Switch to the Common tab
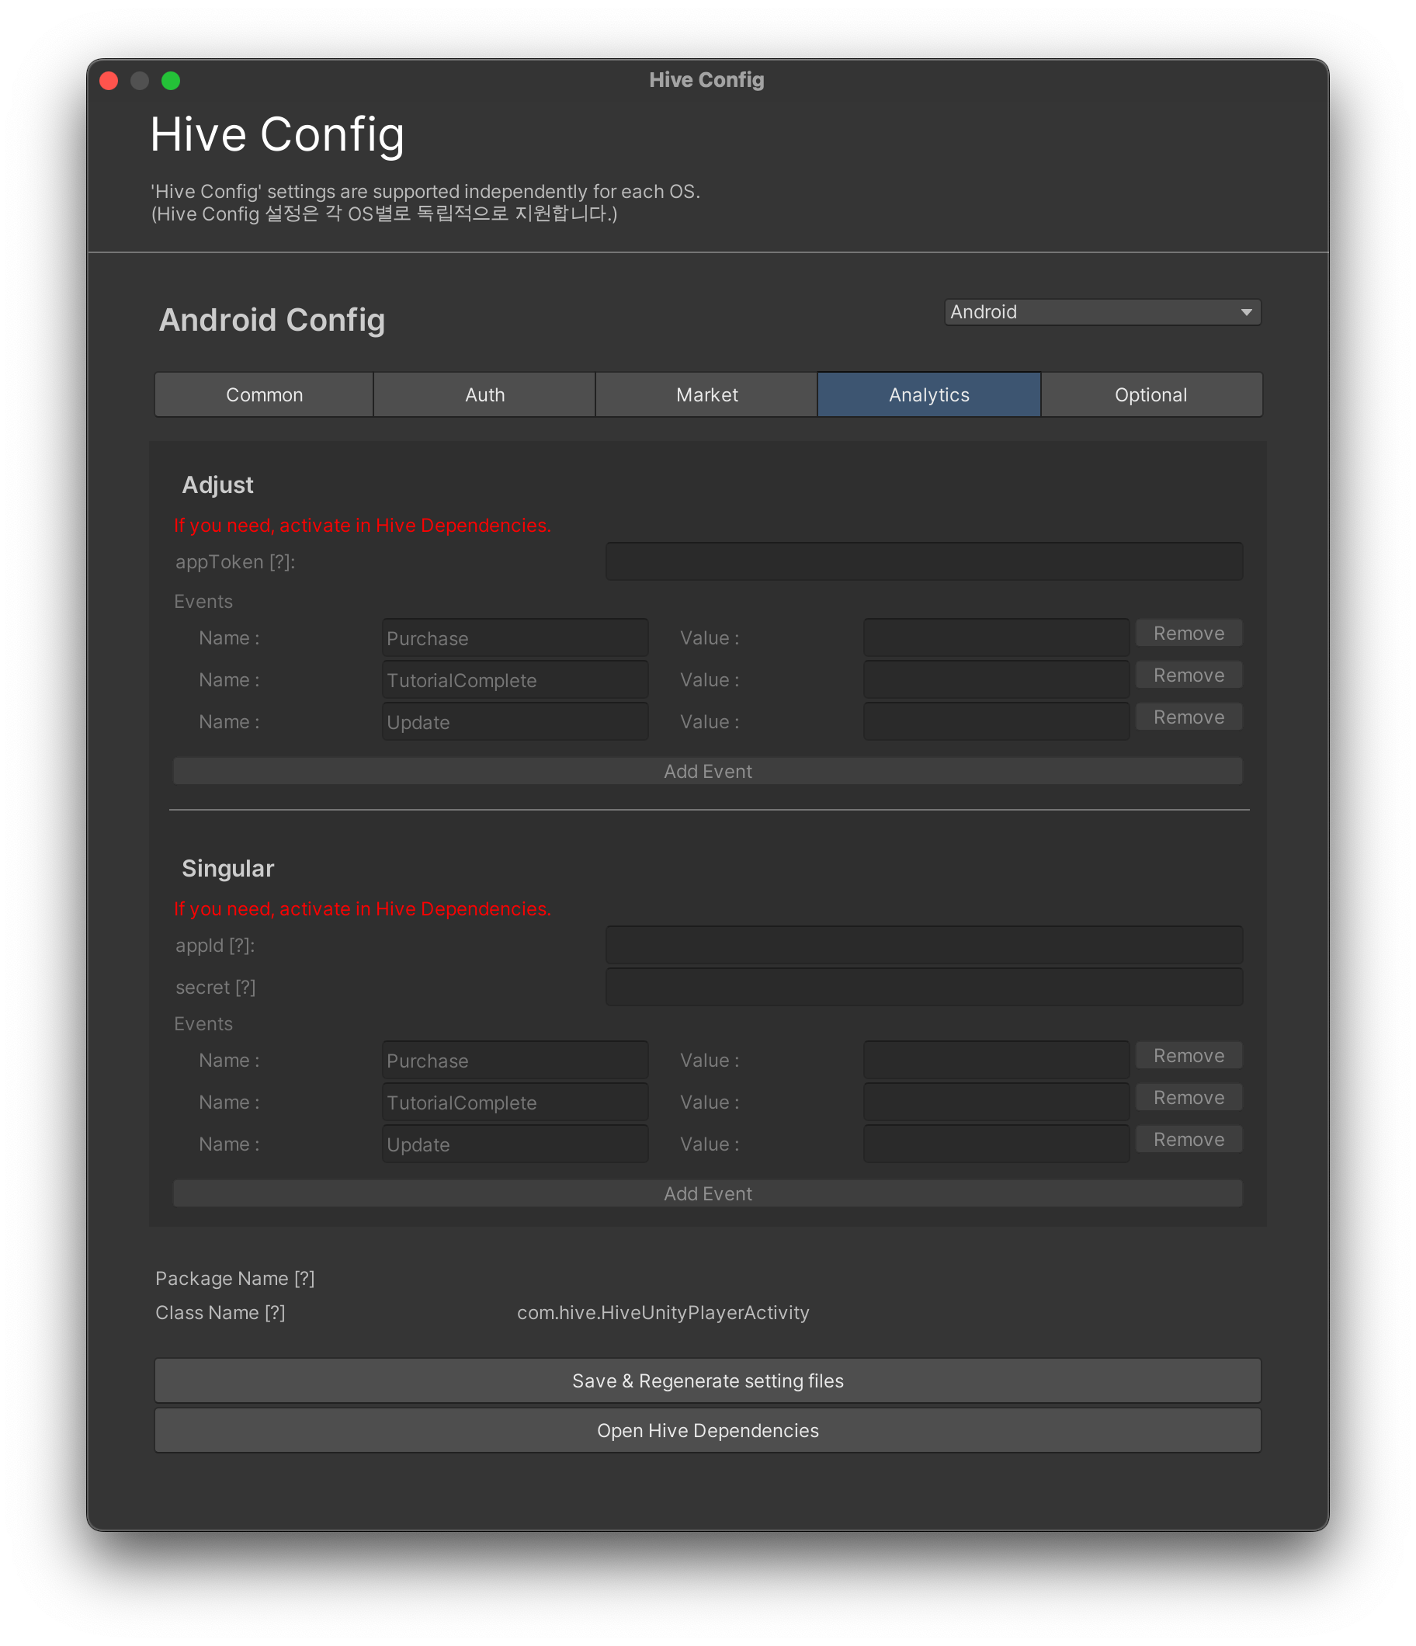Image resolution: width=1416 pixels, height=1646 pixels. point(264,395)
